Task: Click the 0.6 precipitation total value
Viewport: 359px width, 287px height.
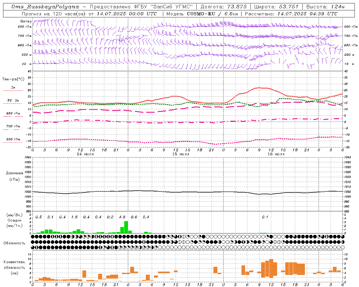Action: 134,217
